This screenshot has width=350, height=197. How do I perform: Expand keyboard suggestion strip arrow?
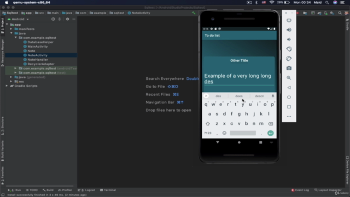click(206, 96)
